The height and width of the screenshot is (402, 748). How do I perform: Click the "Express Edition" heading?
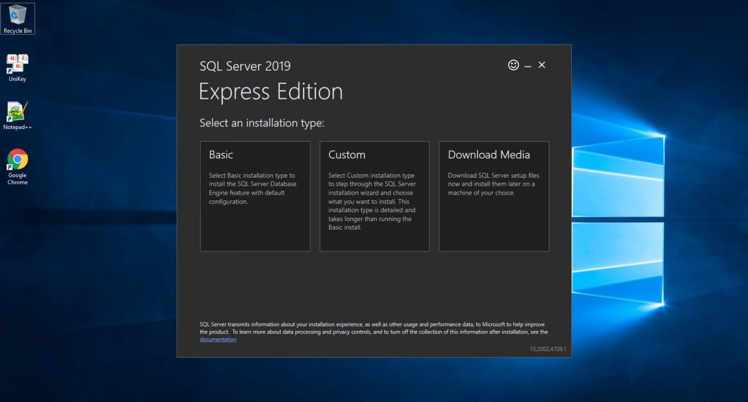pos(271,92)
